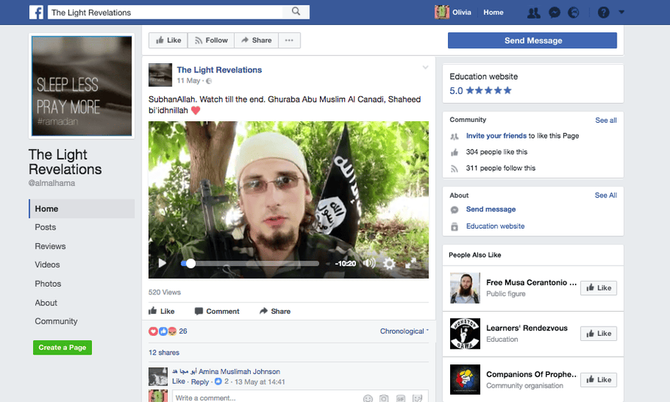Open the help question mark icon
Image resolution: width=670 pixels, height=402 pixels.
pyautogui.click(x=603, y=13)
